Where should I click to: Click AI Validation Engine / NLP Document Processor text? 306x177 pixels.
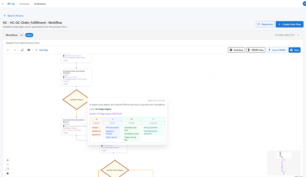(x=75, y=80)
